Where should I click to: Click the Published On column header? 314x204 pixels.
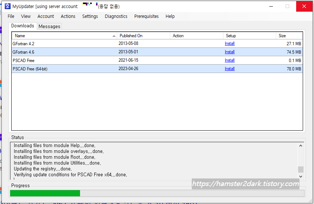(144, 36)
